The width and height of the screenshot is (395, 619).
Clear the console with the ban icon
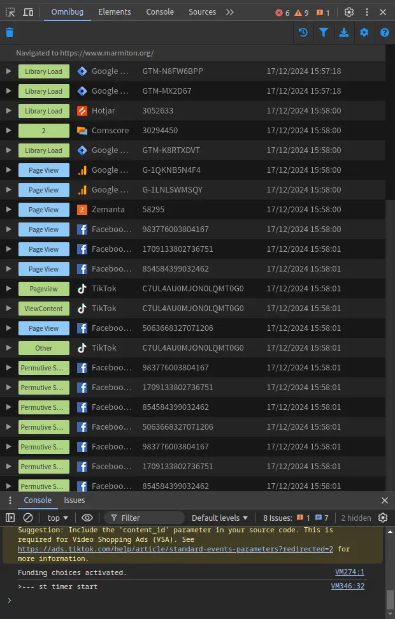(28, 518)
